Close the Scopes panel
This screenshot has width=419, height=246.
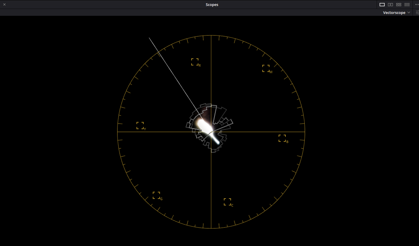(5, 5)
